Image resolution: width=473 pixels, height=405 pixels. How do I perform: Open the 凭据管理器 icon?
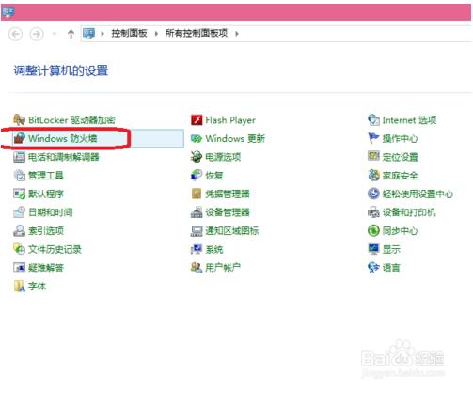(x=197, y=194)
